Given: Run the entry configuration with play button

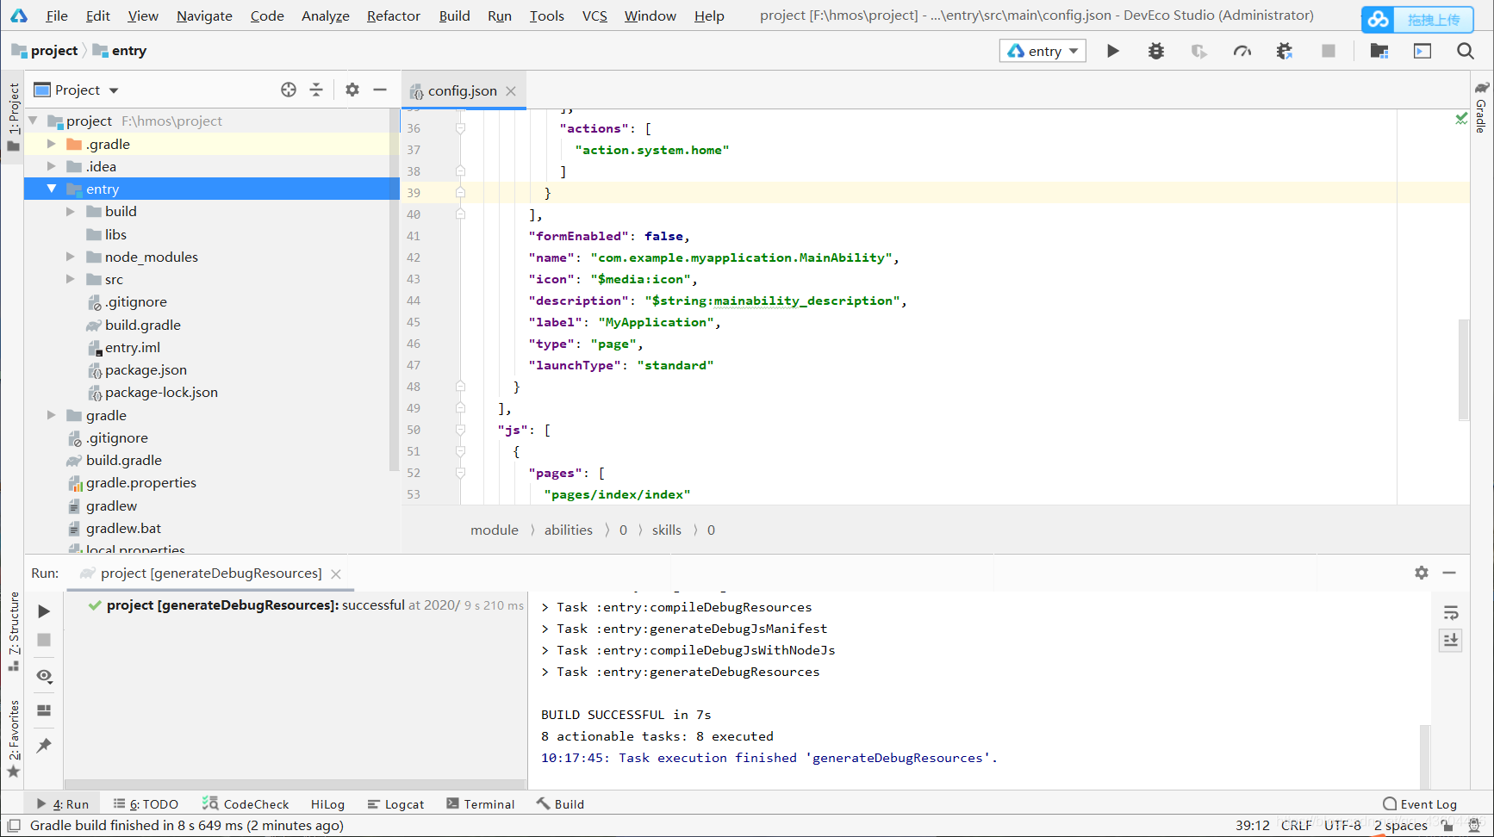Looking at the screenshot, I should click(x=1112, y=51).
